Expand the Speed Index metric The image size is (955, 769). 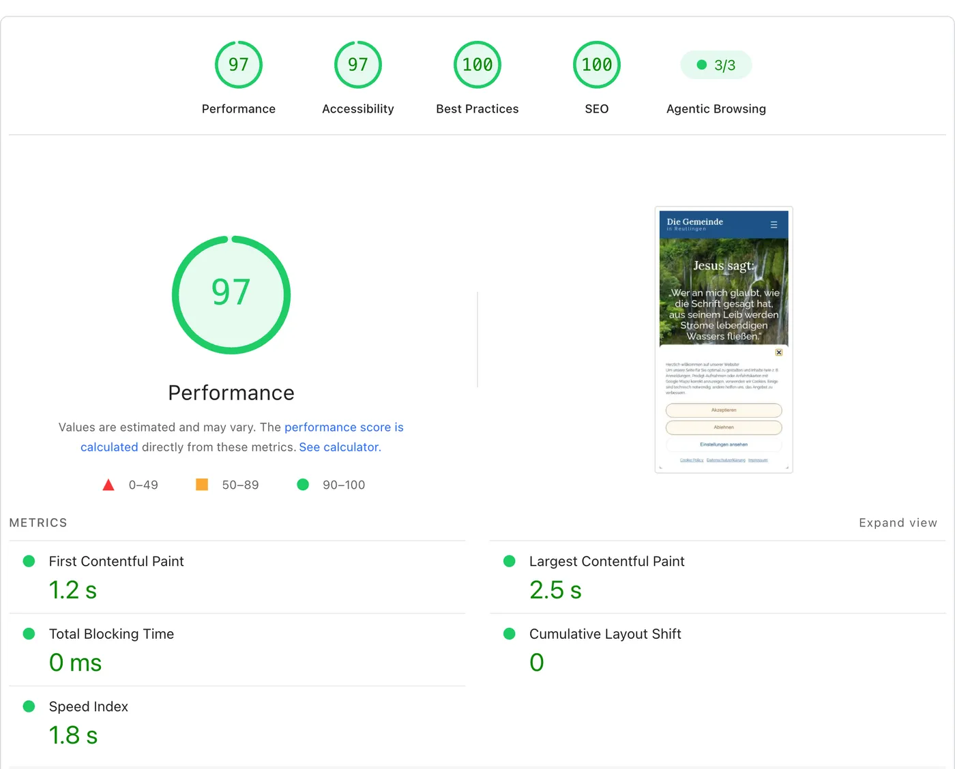(237, 723)
